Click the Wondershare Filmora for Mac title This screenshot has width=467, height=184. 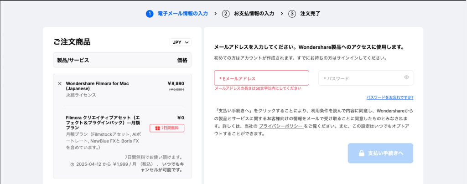(x=97, y=86)
